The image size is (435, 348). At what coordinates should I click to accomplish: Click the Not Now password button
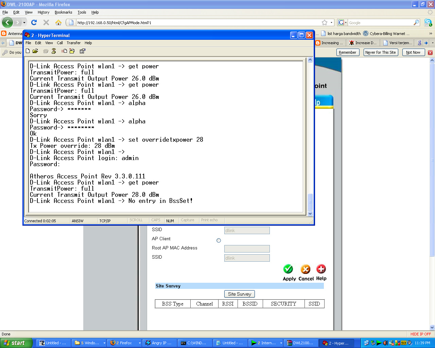coord(413,52)
